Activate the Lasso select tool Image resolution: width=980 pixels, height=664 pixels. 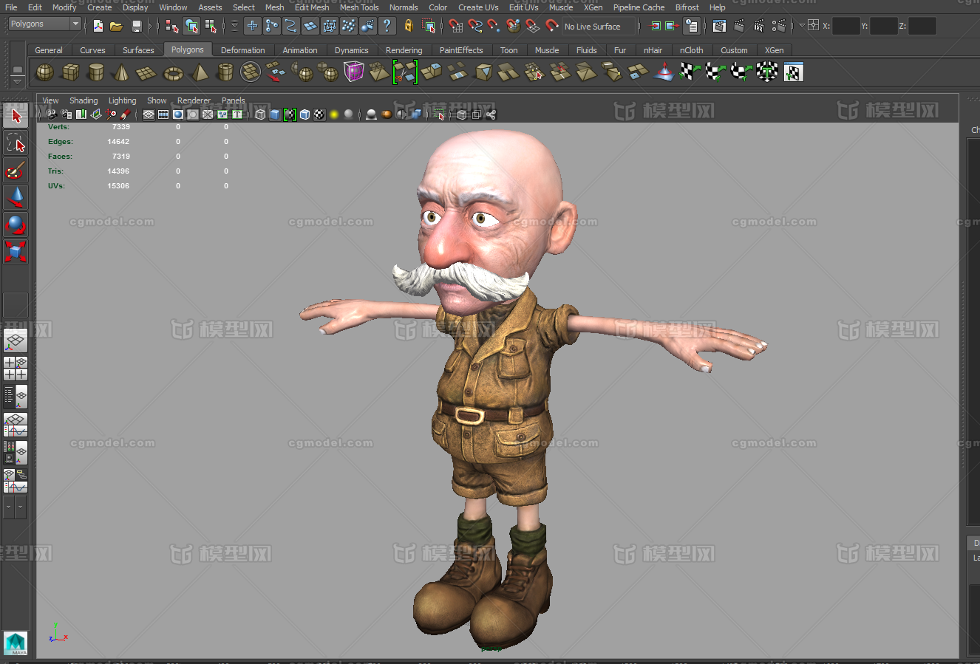tap(16, 143)
